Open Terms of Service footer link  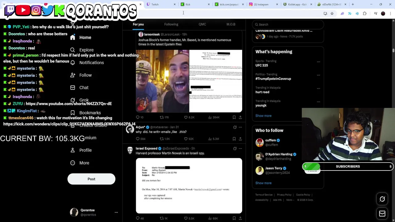(264, 195)
